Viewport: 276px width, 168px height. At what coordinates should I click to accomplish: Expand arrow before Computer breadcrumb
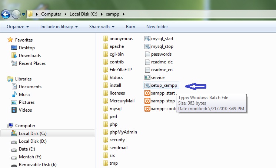37,14
